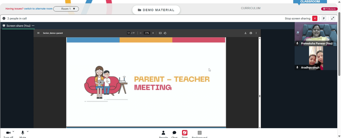Zoom out of the PDF document

pos(141,33)
